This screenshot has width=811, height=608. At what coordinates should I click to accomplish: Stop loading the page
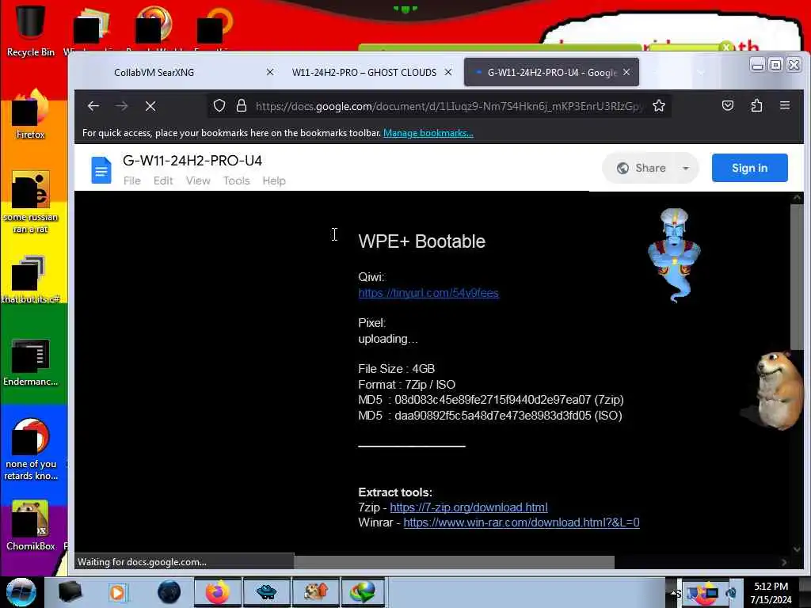[x=150, y=106]
